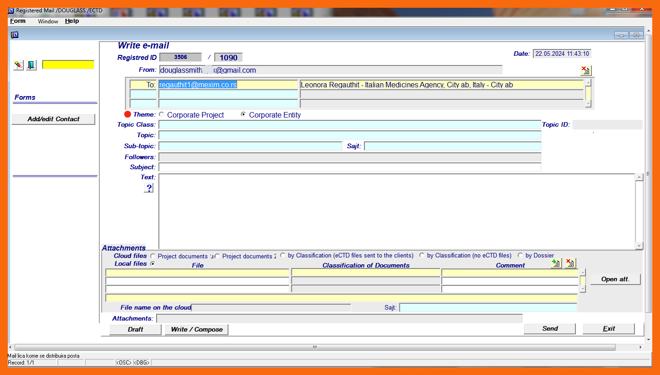The height and width of the screenshot is (375, 660).
Task: Click the Add/edit Contact button
Action: point(54,119)
